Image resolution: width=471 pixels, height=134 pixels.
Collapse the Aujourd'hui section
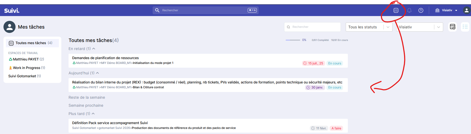pos(97,73)
